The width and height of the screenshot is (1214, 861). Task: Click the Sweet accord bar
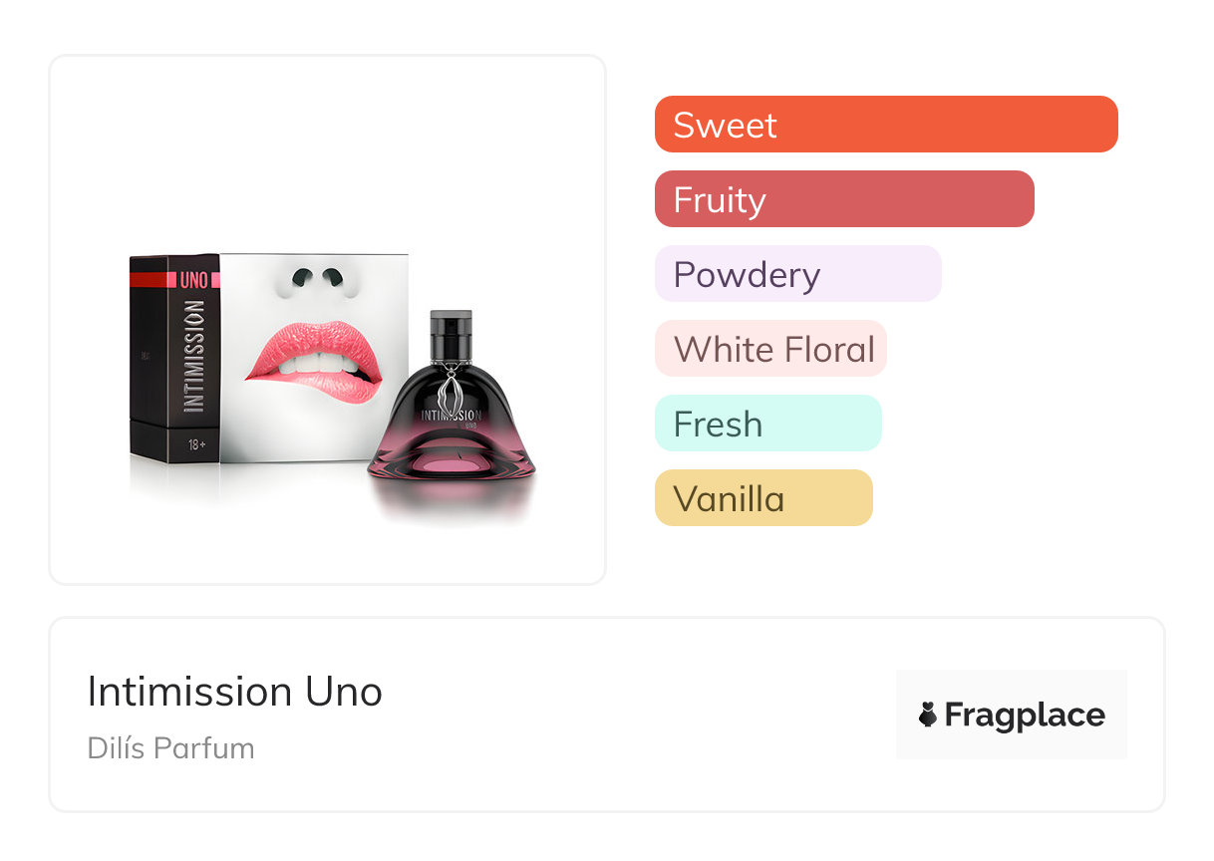click(886, 125)
